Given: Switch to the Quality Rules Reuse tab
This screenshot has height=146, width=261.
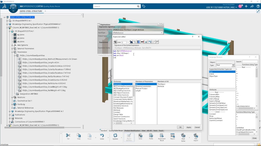Looking at the screenshot, I should [x=116, y=131].
